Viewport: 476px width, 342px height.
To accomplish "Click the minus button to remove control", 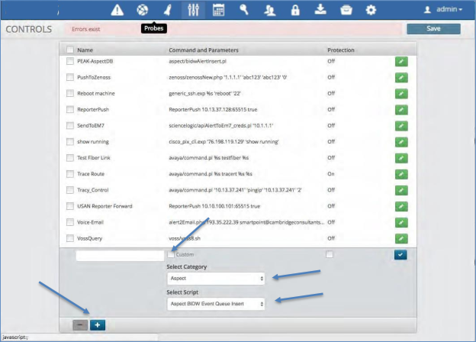I will coord(80,324).
